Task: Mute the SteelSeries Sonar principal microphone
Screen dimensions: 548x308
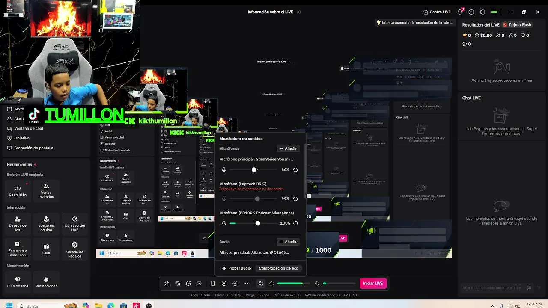Action: coord(224,170)
